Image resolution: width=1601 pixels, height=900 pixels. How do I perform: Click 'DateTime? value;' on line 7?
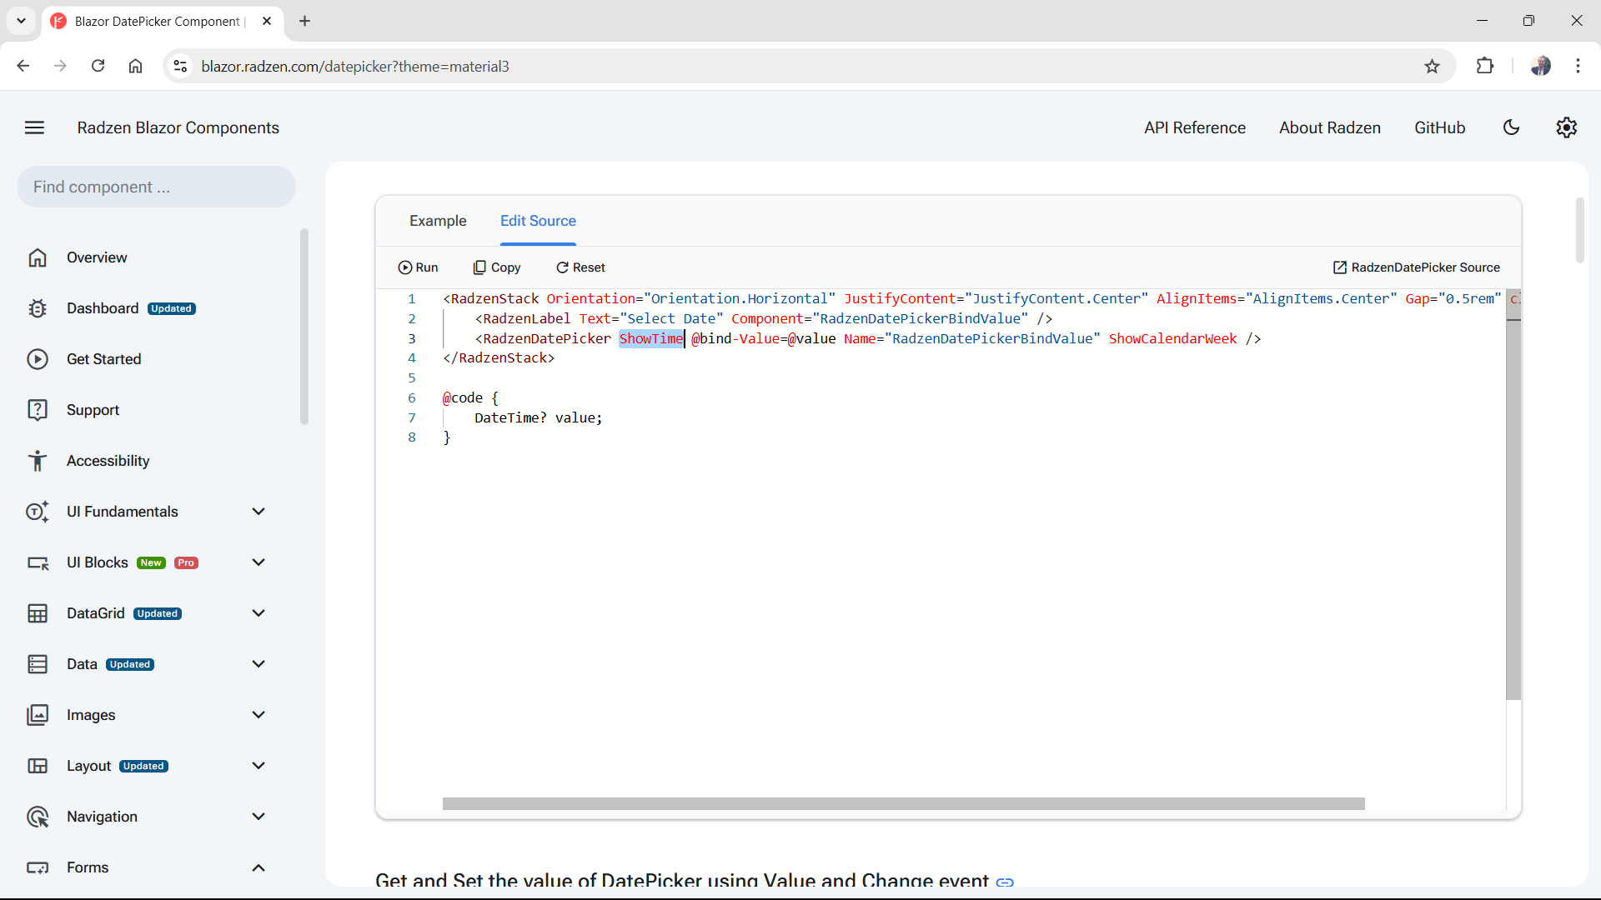point(538,417)
